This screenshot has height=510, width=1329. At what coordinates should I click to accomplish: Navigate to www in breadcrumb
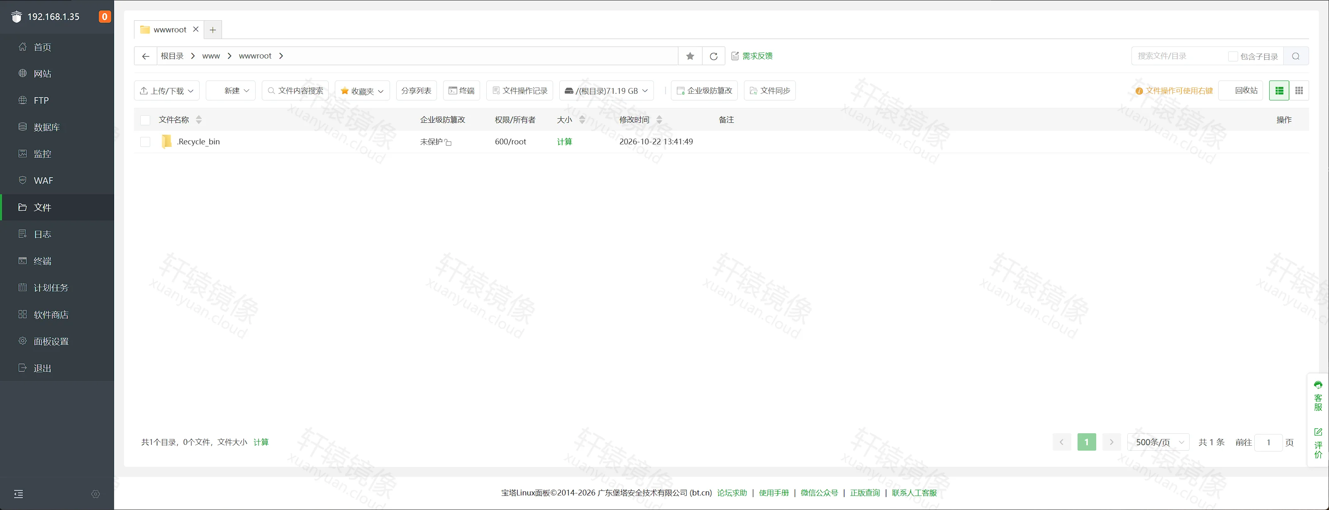coord(211,56)
